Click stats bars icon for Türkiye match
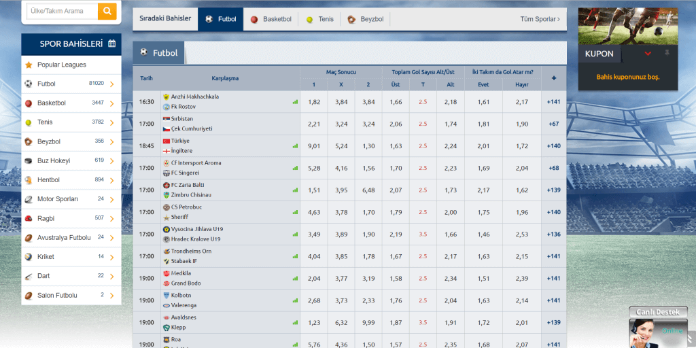This screenshot has width=696, height=348. tap(295, 146)
